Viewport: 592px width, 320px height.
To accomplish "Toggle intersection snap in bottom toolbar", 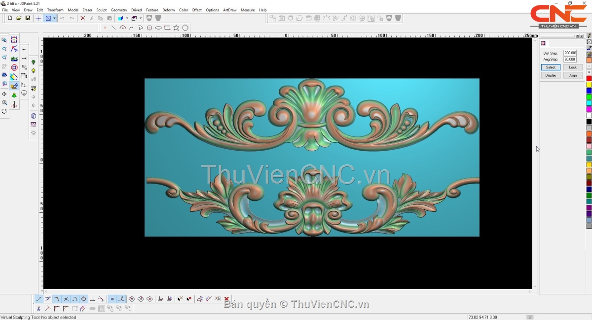I will tap(66, 299).
